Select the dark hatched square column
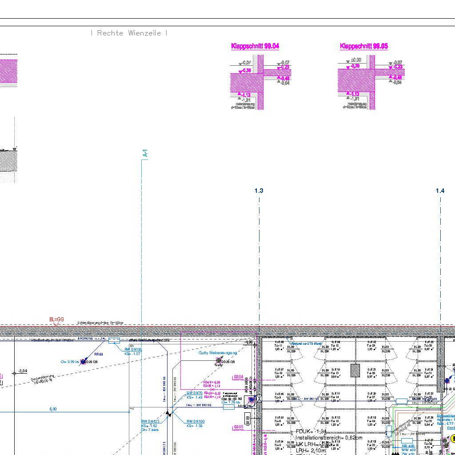455x455 pixels. tap(355, 371)
